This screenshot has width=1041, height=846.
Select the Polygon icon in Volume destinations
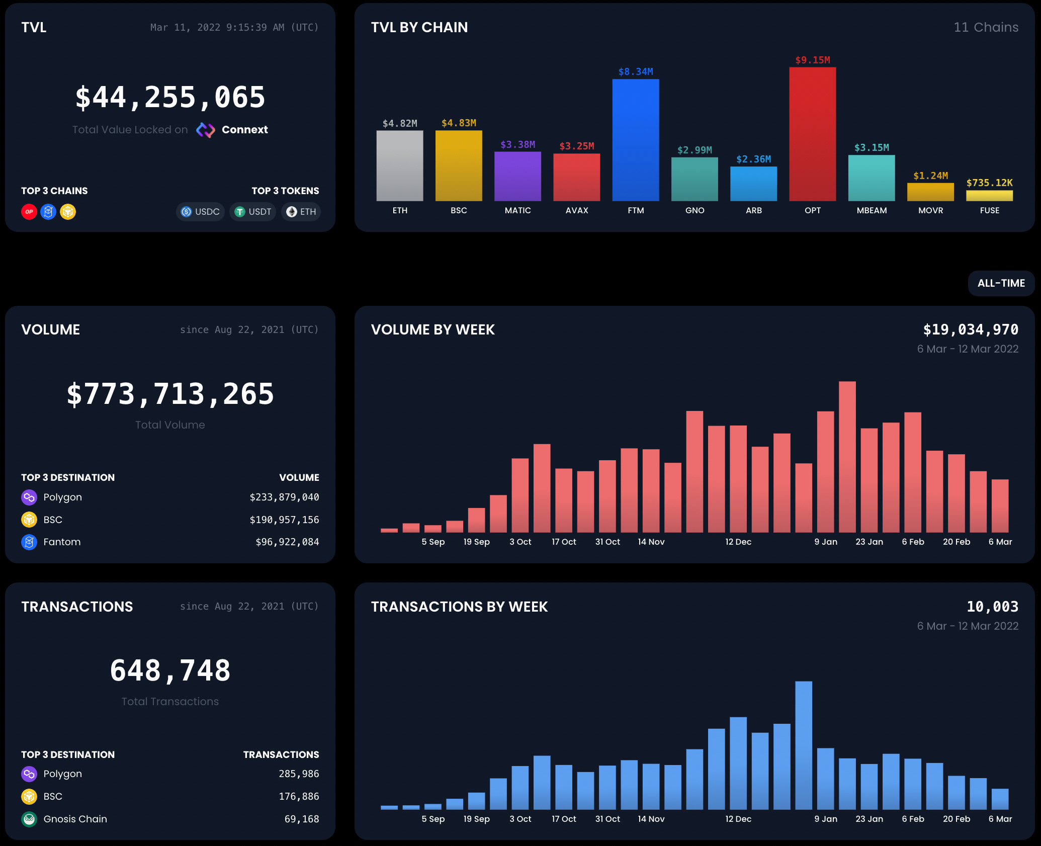[29, 497]
